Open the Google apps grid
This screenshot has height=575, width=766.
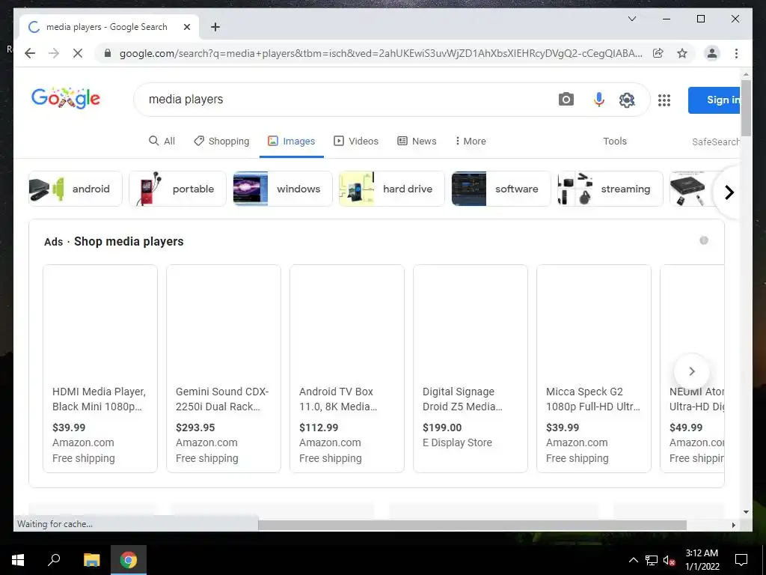coord(664,100)
